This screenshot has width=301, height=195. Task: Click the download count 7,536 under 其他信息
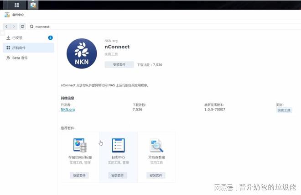click(137, 110)
